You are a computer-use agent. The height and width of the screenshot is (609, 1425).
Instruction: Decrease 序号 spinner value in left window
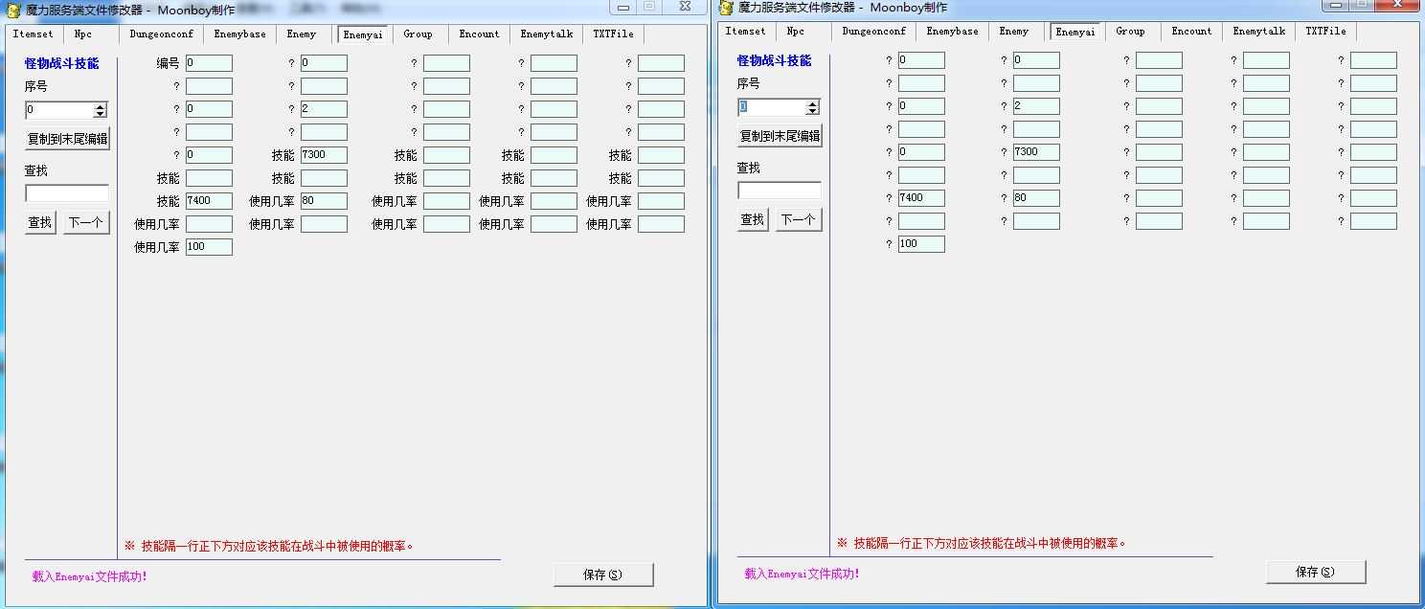[101, 113]
